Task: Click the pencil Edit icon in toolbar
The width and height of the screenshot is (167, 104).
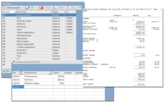Action: click(x=28, y=8)
